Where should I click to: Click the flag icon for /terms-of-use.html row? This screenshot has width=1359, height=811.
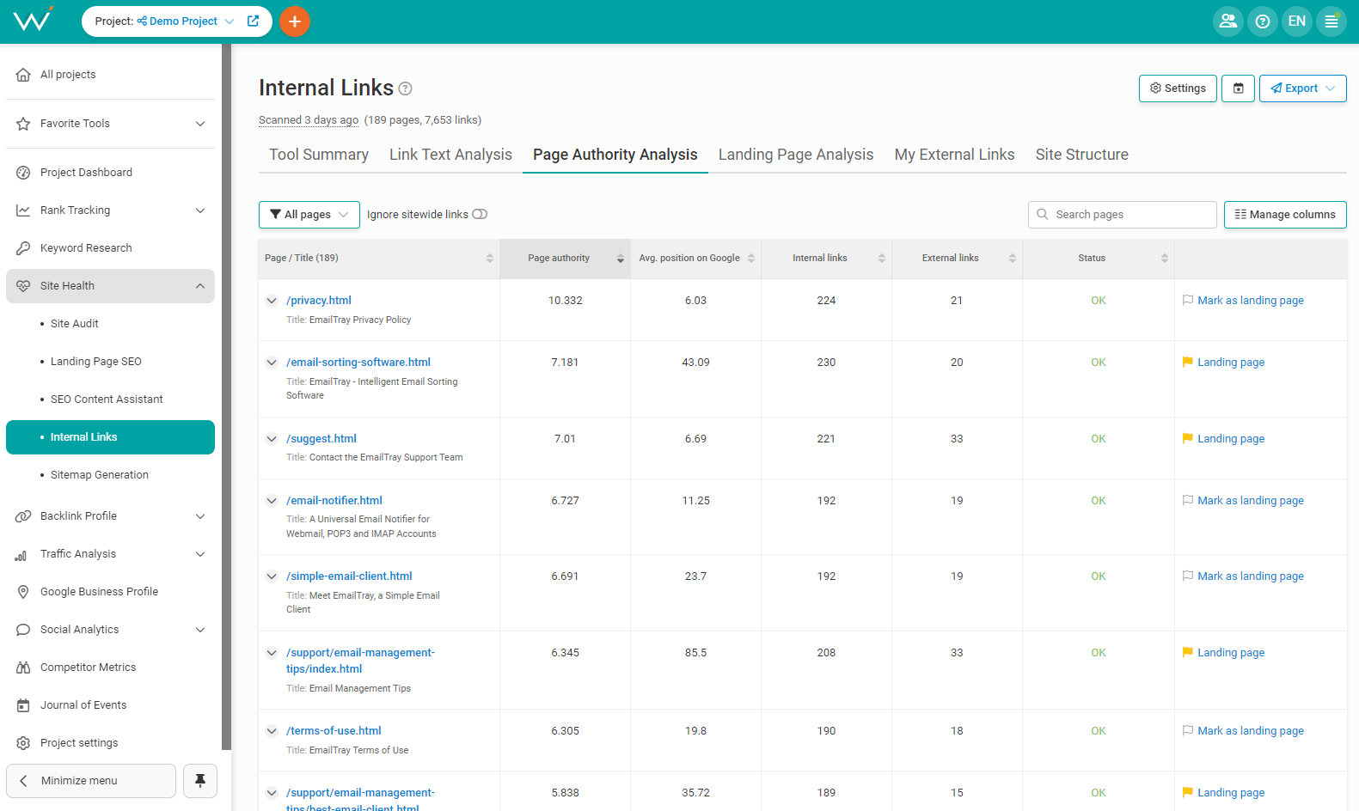(x=1188, y=730)
